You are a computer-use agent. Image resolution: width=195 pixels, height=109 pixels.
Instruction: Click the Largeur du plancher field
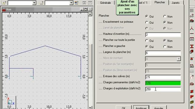click(x=163, y=53)
